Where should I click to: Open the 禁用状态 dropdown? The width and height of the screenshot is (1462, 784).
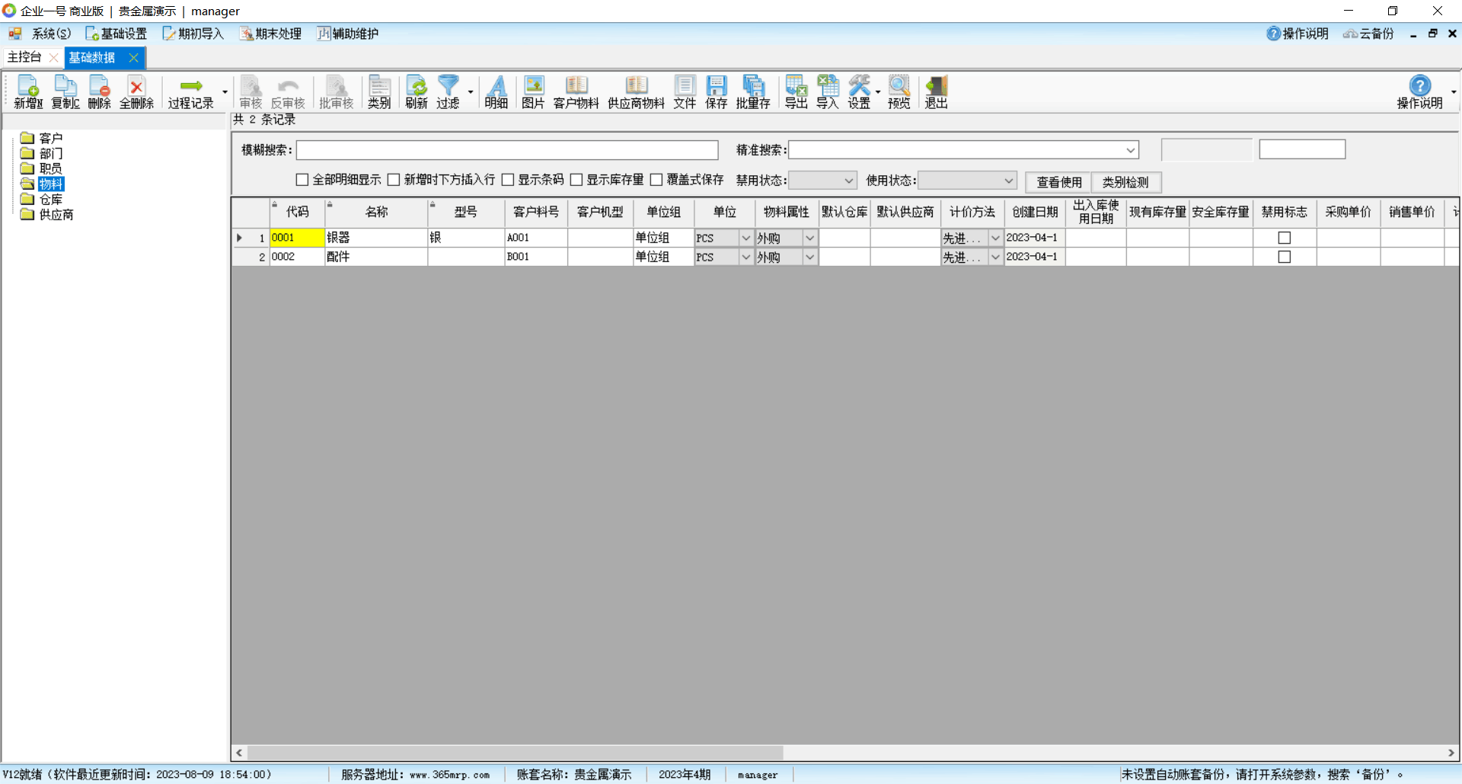(848, 181)
